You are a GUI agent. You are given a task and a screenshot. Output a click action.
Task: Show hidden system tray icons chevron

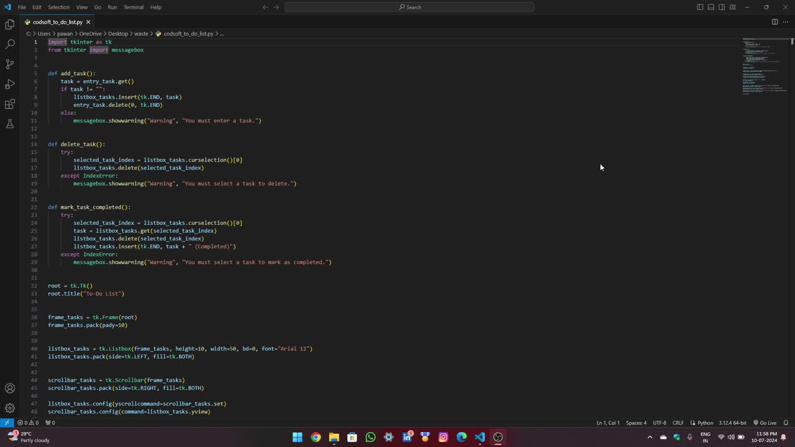click(650, 437)
